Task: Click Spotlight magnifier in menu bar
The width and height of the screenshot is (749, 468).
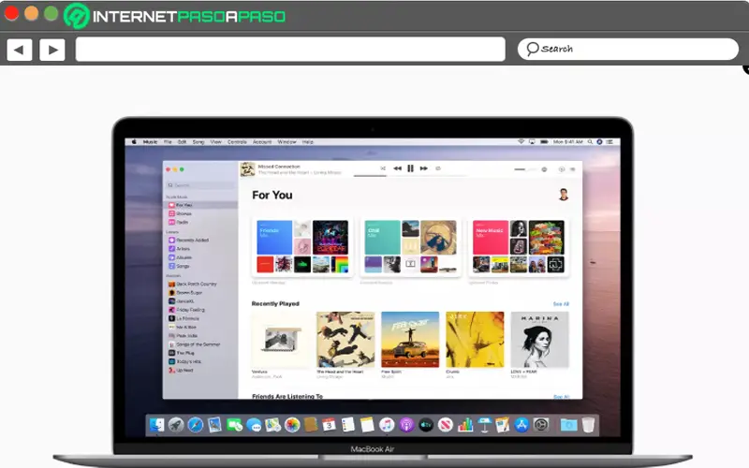Action: 591,142
